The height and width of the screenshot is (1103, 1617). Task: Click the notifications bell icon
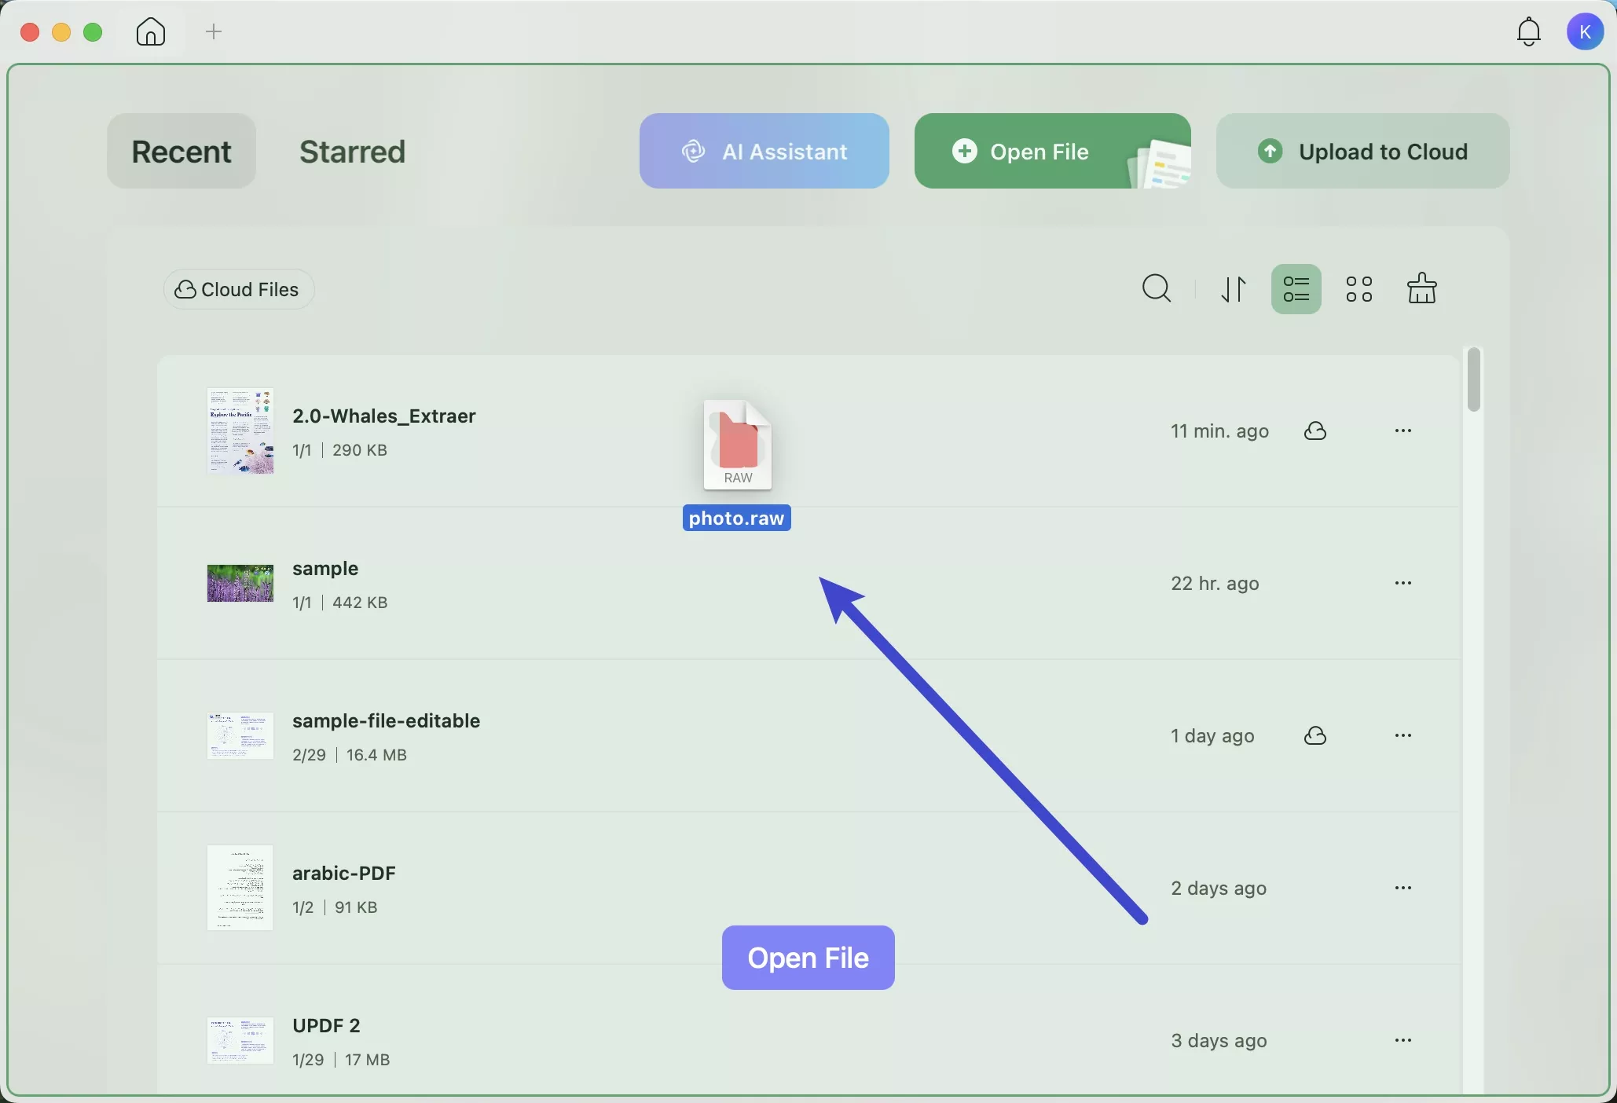click(x=1527, y=31)
